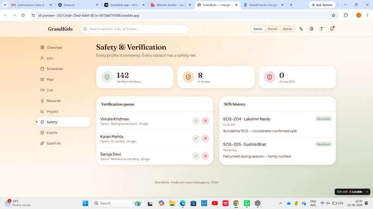Click the Resolved badge on SOS-205
The image size is (373, 209).
323,144
